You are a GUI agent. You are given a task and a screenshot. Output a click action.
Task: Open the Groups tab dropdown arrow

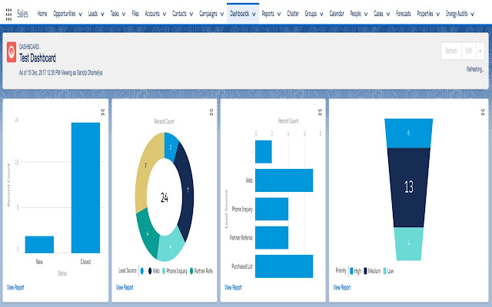321,14
